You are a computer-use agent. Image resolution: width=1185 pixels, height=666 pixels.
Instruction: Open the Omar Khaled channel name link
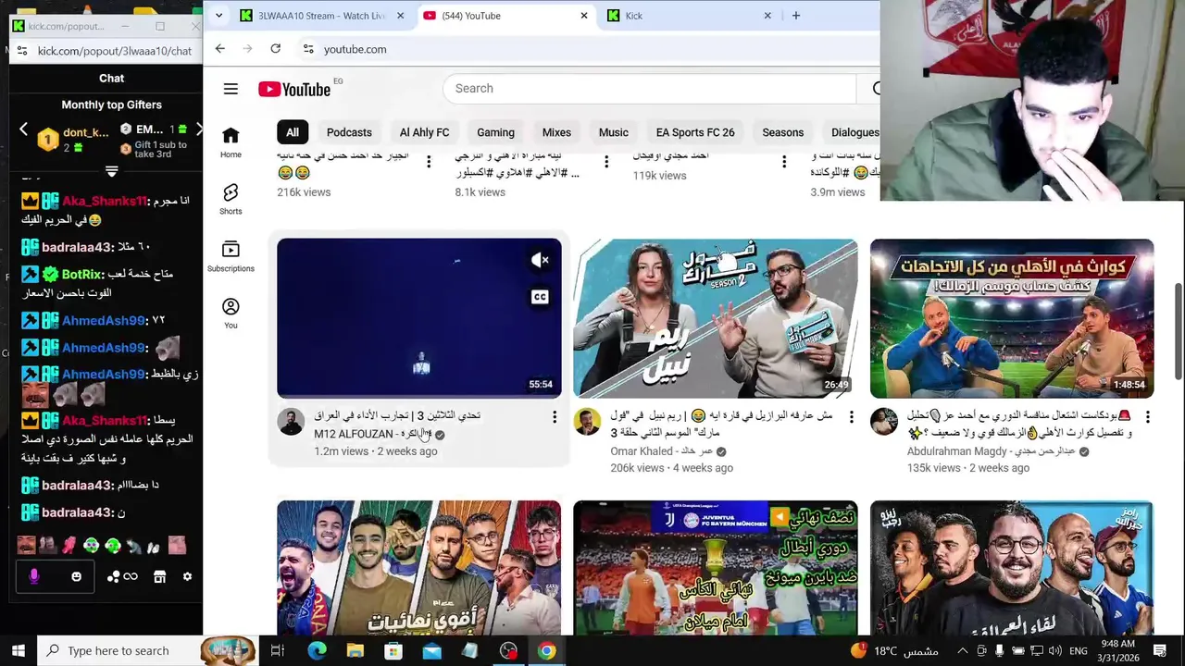pos(661,450)
